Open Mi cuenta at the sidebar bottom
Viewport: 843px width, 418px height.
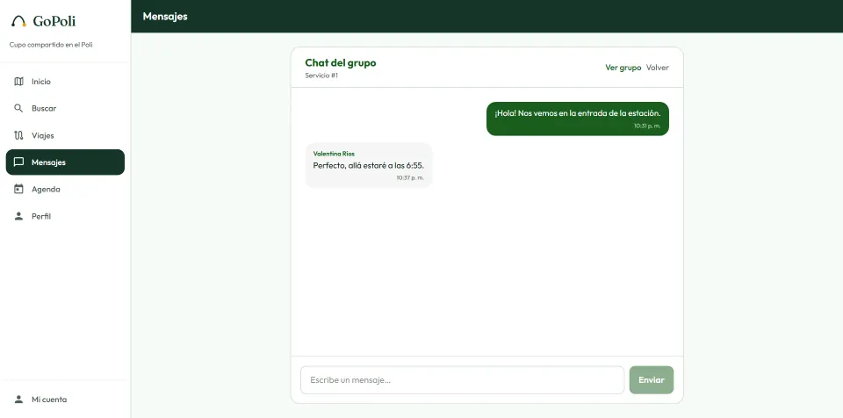[65, 400]
